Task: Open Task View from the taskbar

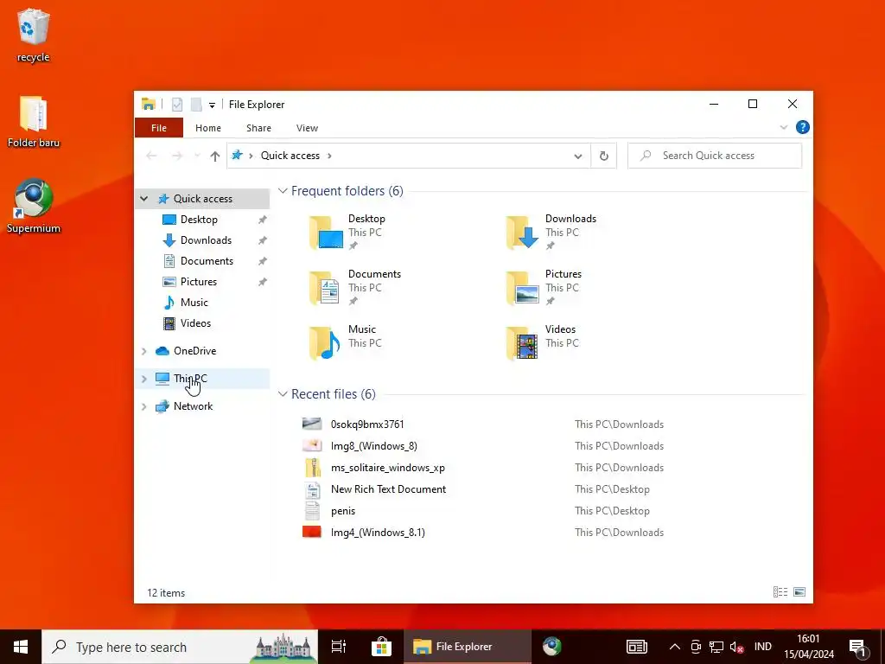Action: coord(339,647)
